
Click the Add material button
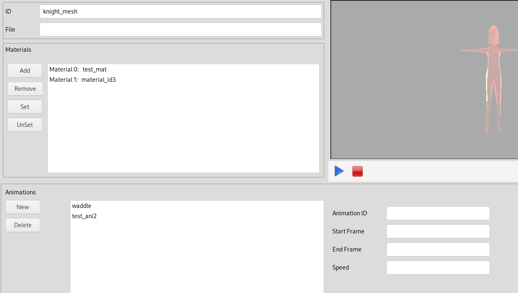(25, 71)
